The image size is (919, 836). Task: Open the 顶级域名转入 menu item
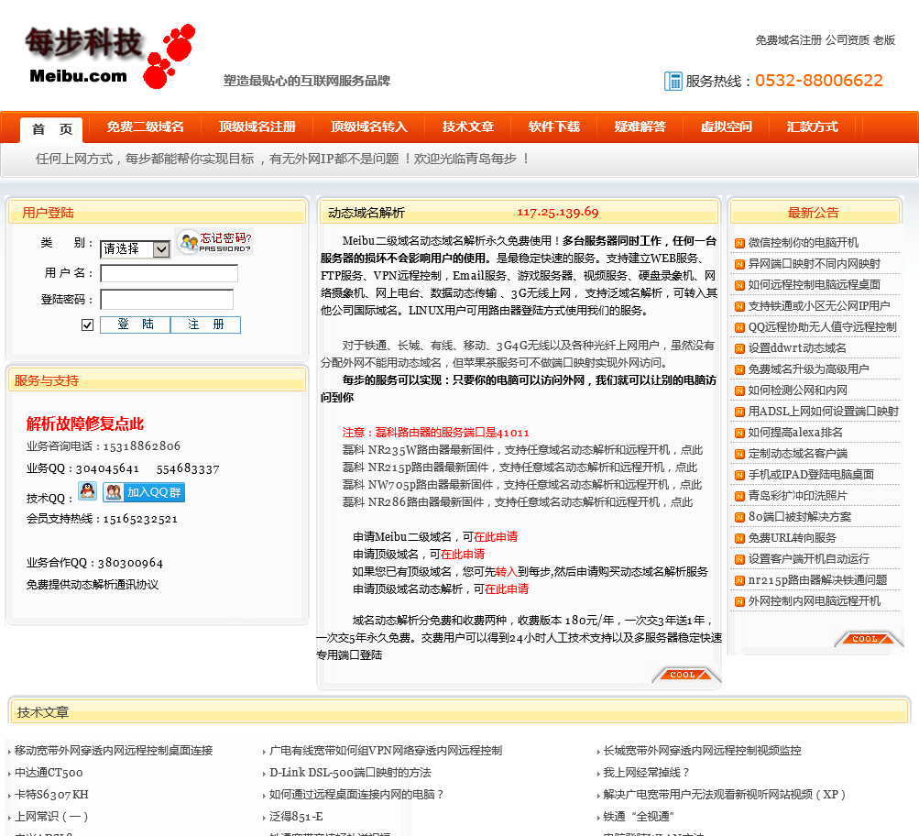point(368,126)
